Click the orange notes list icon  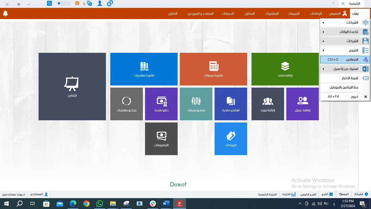[77, 4]
